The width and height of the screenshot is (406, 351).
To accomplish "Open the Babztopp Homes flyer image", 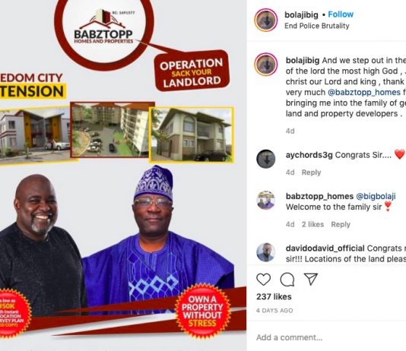I will tap(123, 175).
